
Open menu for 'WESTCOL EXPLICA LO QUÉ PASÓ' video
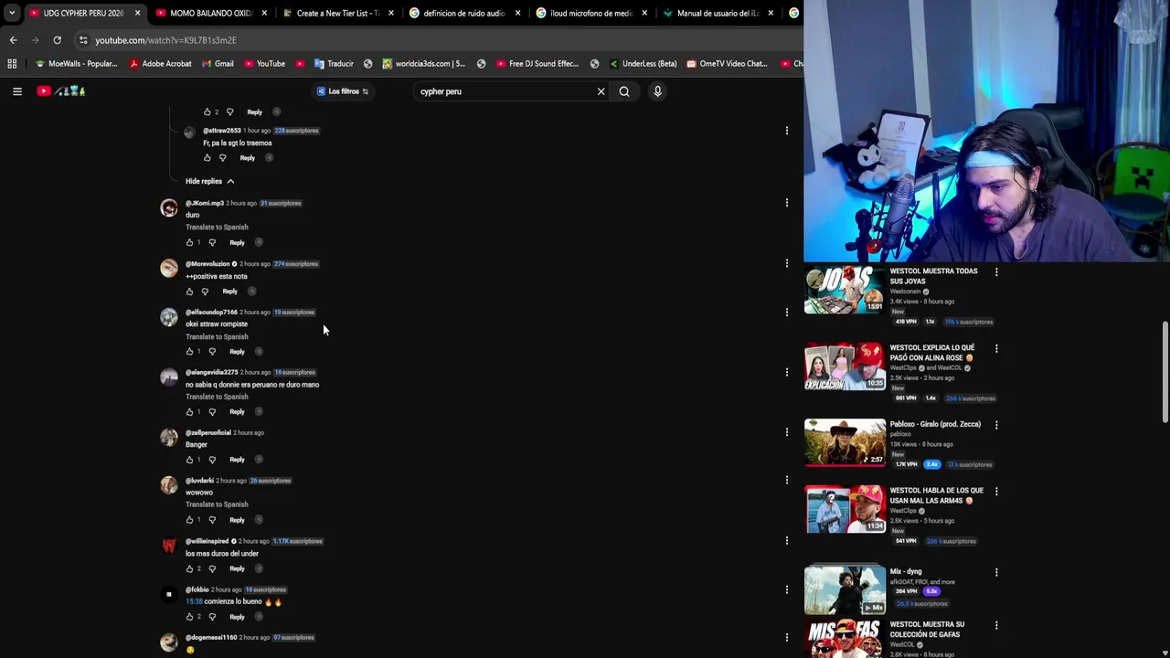click(x=996, y=348)
